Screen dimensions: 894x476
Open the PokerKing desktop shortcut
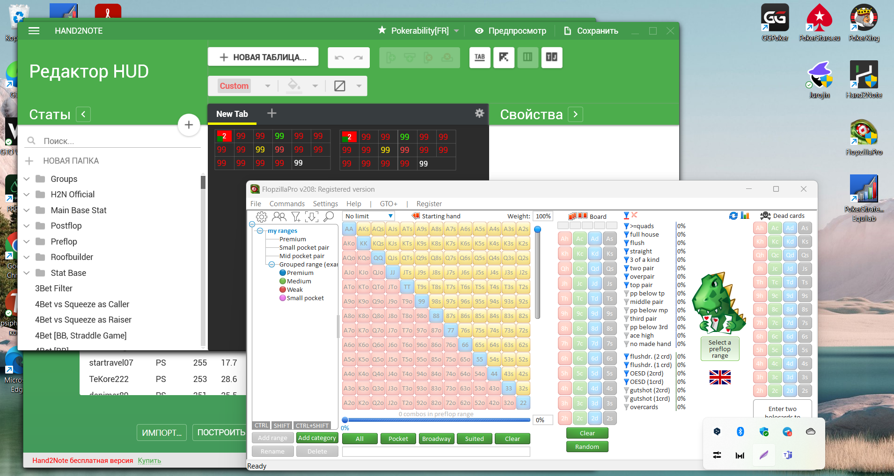pos(864,22)
